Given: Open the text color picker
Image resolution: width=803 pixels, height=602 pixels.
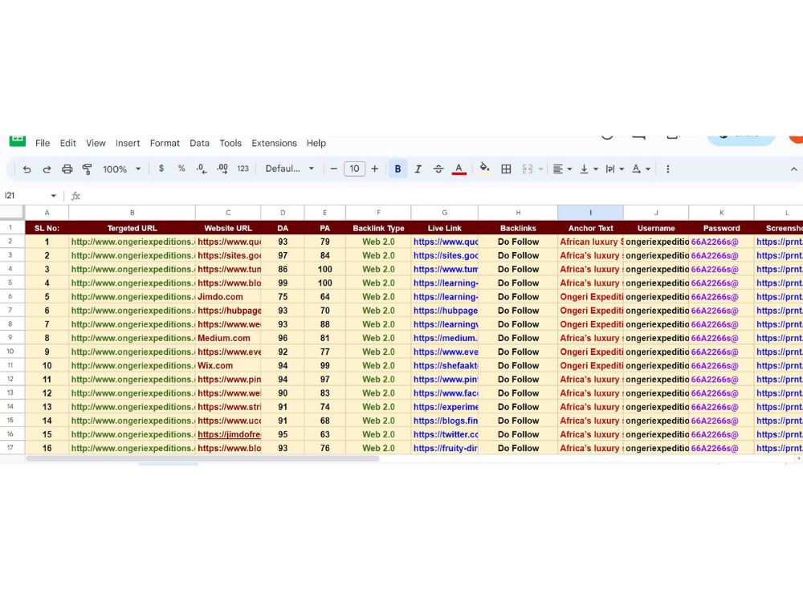Looking at the screenshot, I should click(459, 169).
